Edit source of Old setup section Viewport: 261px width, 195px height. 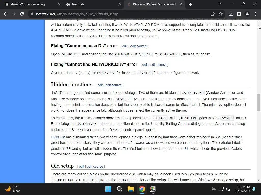[95, 167]
